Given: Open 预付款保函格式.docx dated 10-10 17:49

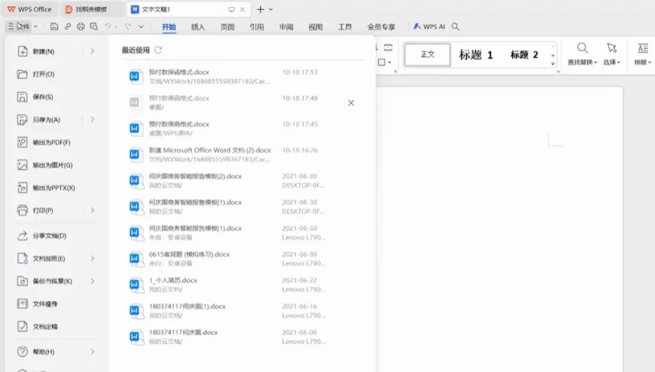Looking at the screenshot, I should point(242,103).
